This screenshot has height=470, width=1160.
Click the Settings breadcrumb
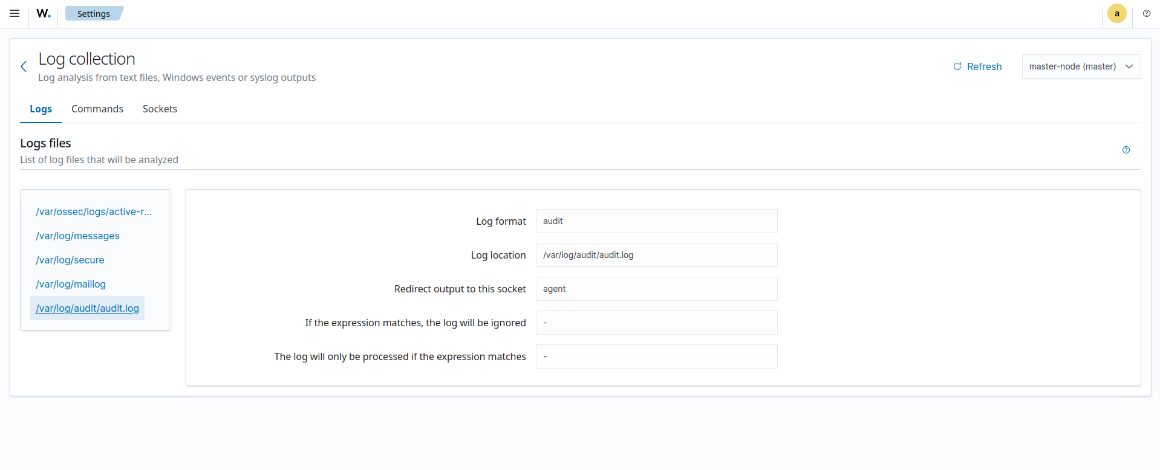tap(94, 13)
